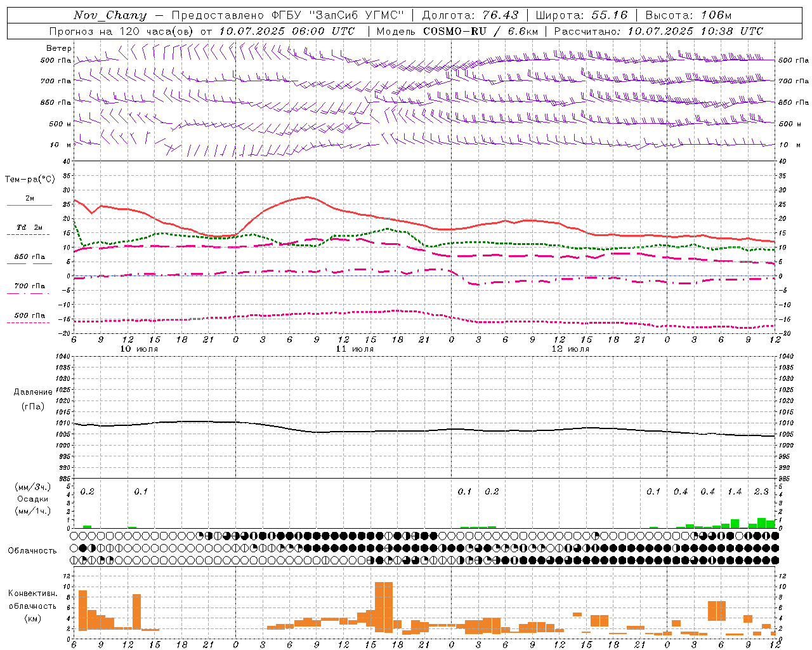812x650 pixels.
Task: Click the Nov_Chany station title
Action: (110, 15)
